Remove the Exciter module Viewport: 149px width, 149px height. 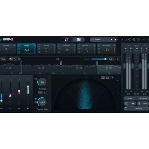coord(54,45)
